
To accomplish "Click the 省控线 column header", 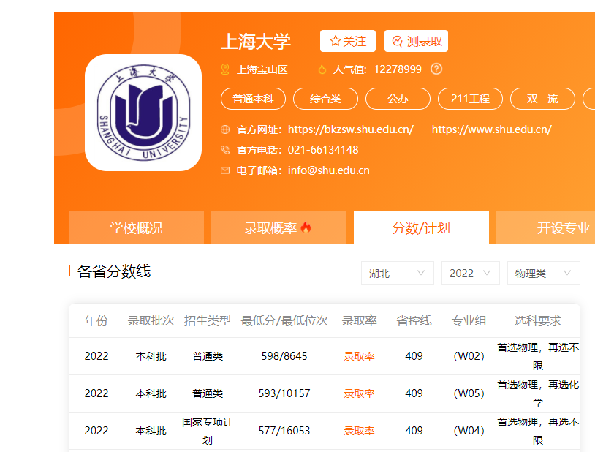I will click(414, 321).
